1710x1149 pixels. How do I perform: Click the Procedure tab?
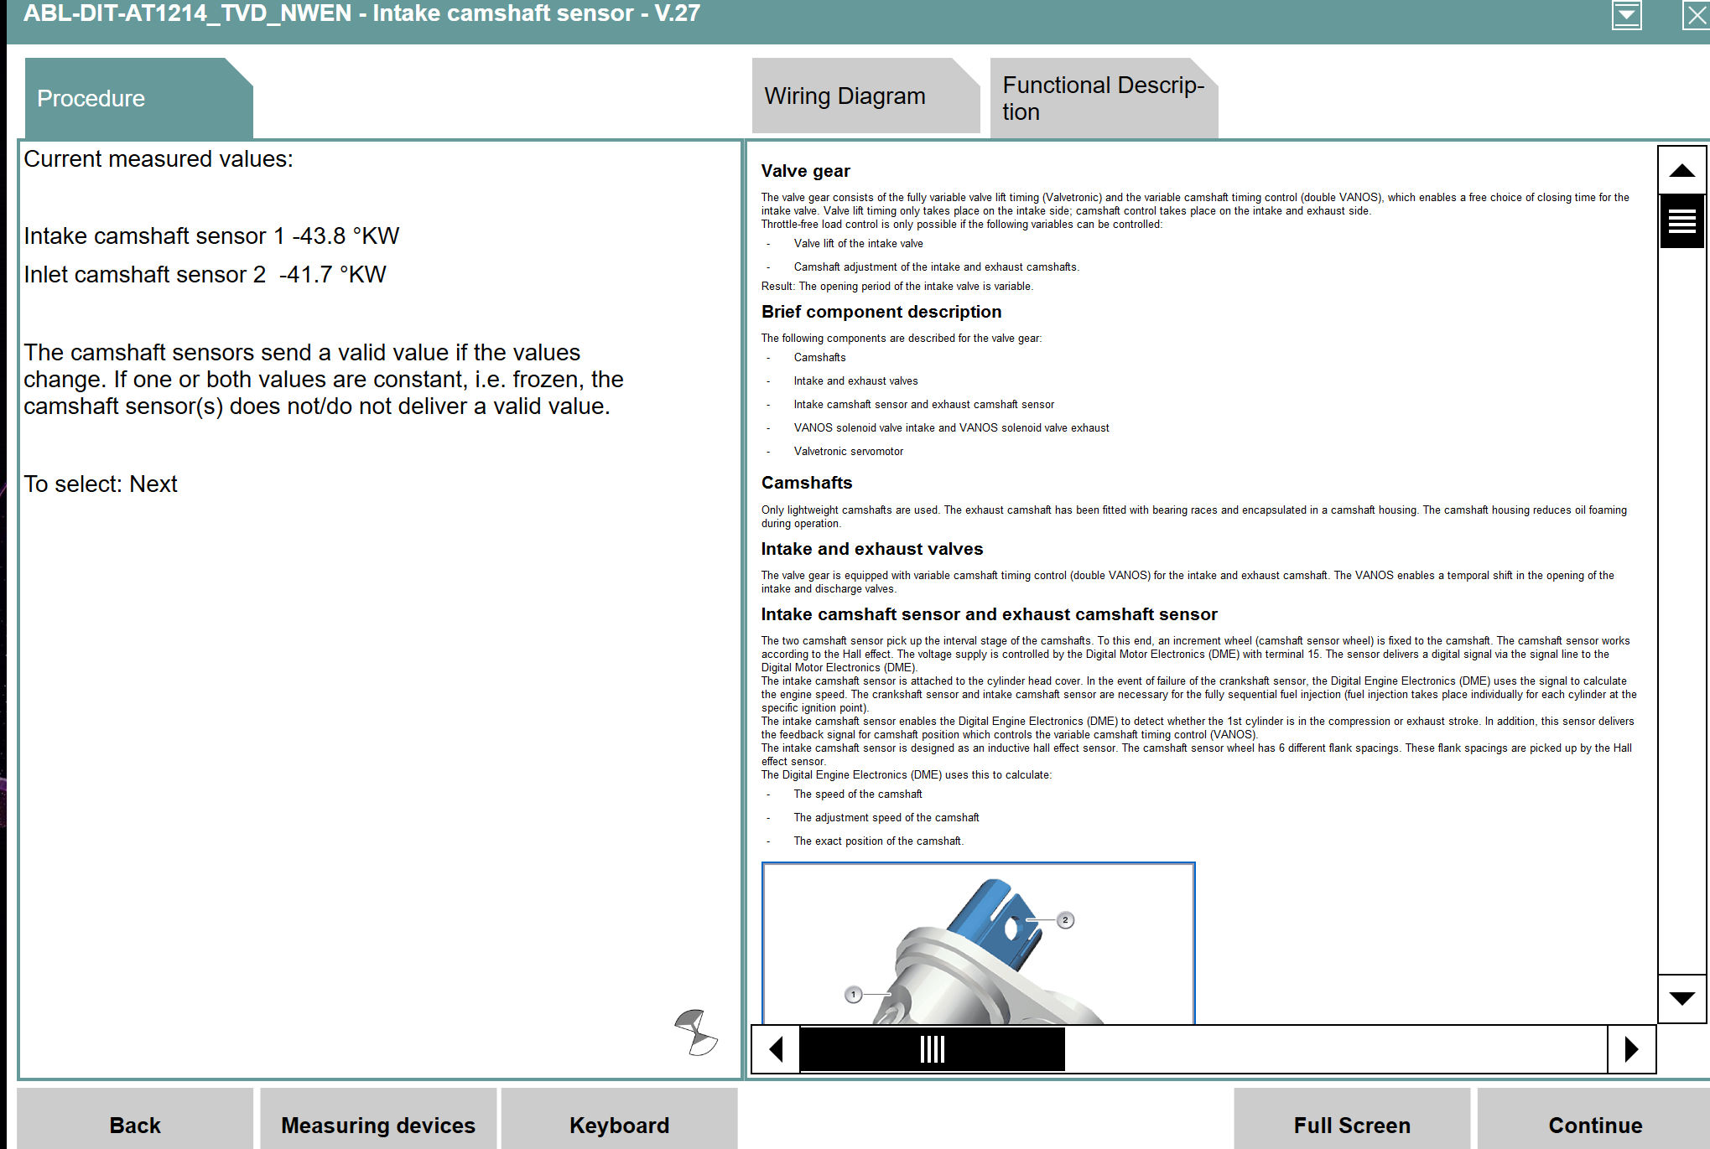pos(128,99)
